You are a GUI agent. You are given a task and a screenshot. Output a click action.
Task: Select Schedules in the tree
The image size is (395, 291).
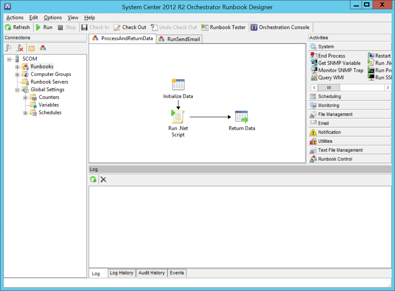point(50,113)
